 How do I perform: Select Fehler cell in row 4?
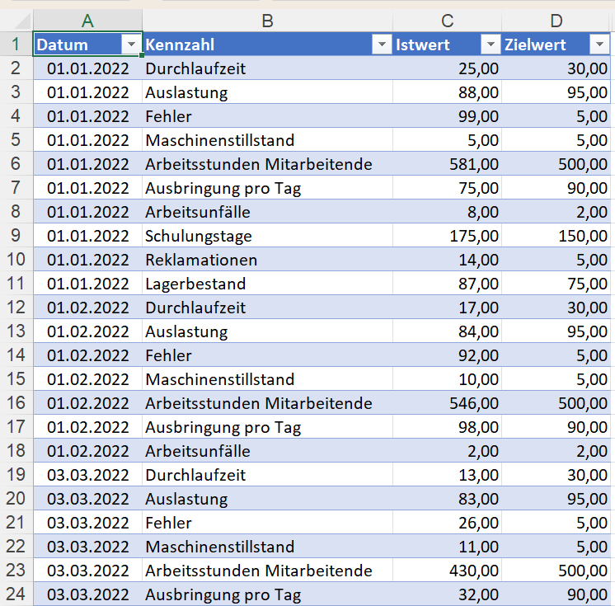click(x=267, y=116)
